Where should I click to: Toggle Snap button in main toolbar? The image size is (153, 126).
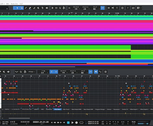point(102,8)
